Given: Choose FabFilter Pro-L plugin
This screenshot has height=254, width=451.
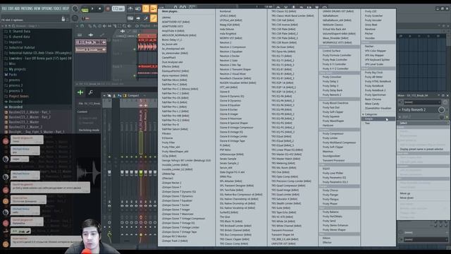Looking at the screenshot, I should point(174,107).
